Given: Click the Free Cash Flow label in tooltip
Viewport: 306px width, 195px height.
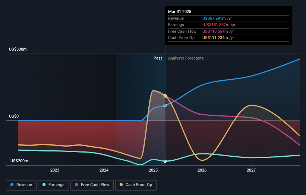Looking at the screenshot, I should [x=182, y=31].
